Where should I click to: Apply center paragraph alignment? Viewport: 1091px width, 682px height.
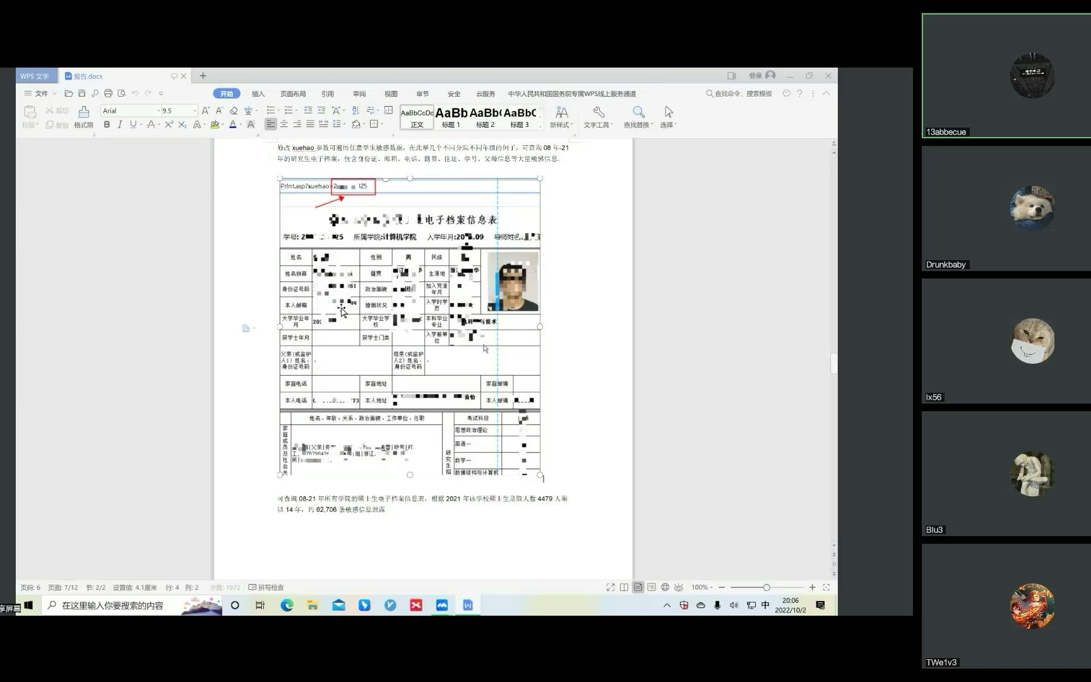pos(283,124)
